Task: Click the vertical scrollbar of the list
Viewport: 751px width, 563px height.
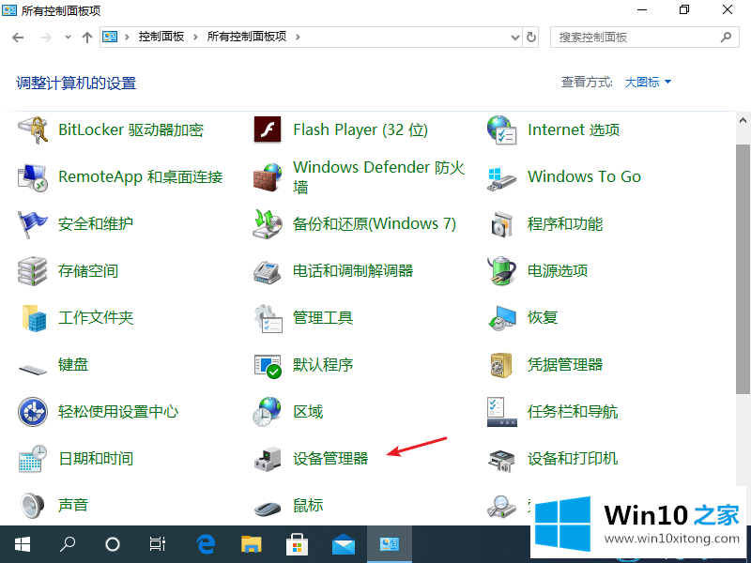Action: 743,281
